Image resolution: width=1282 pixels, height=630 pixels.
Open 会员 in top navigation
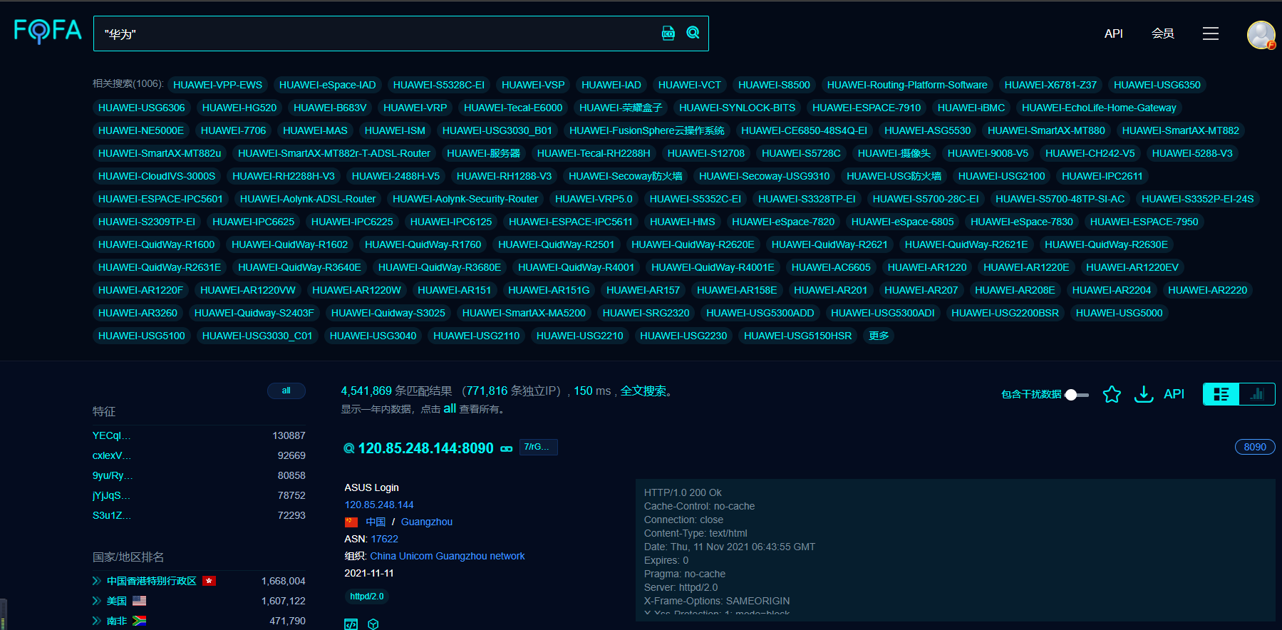pos(1162,33)
